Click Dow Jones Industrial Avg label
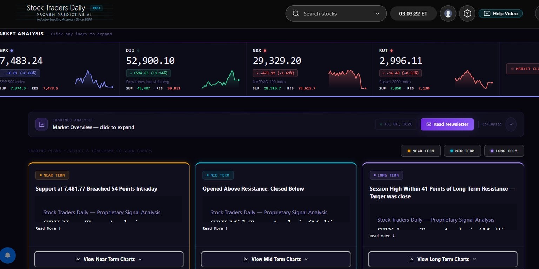The height and width of the screenshot is (269, 539). [x=147, y=82]
